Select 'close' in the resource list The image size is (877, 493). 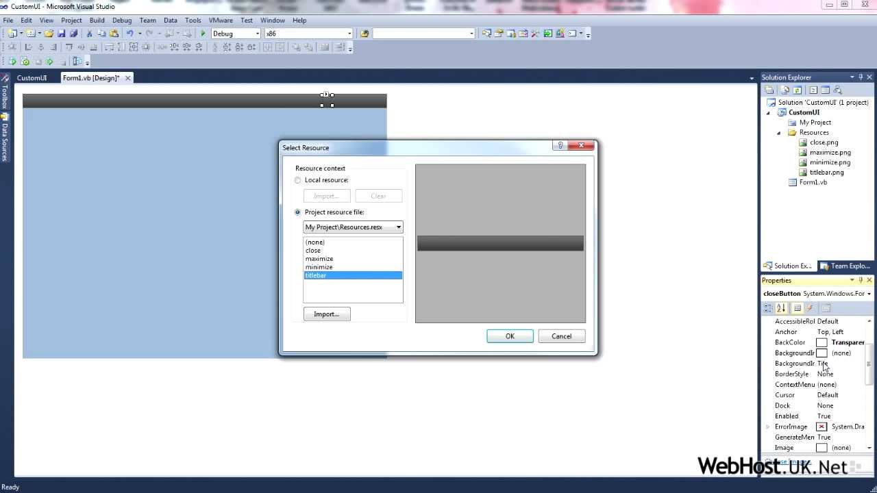pyautogui.click(x=353, y=251)
